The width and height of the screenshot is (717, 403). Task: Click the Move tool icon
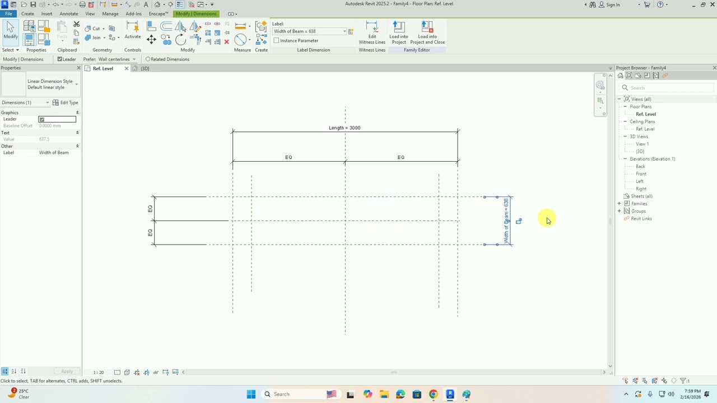[151, 39]
